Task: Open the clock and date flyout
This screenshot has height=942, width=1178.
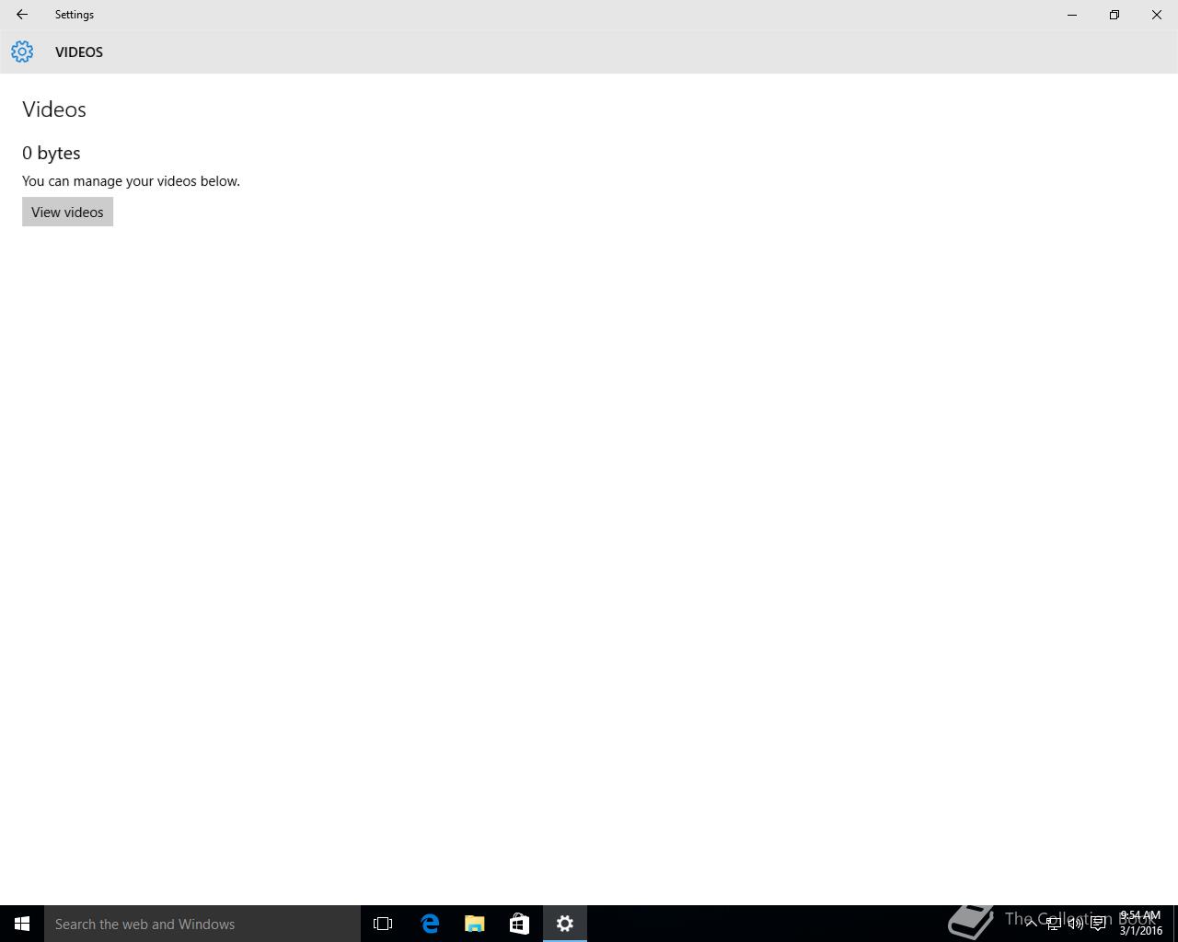Action: pos(1140,924)
